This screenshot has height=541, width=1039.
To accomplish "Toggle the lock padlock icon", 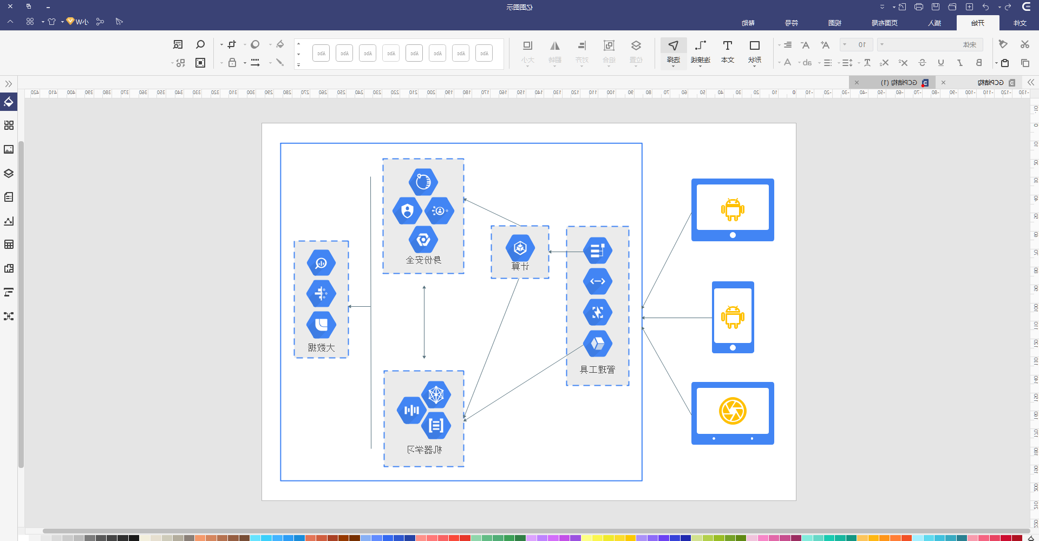I will (x=232, y=63).
